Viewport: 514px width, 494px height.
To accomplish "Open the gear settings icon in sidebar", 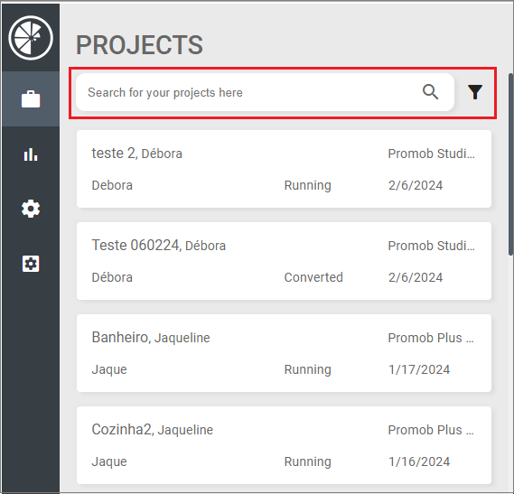I will click(x=31, y=209).
